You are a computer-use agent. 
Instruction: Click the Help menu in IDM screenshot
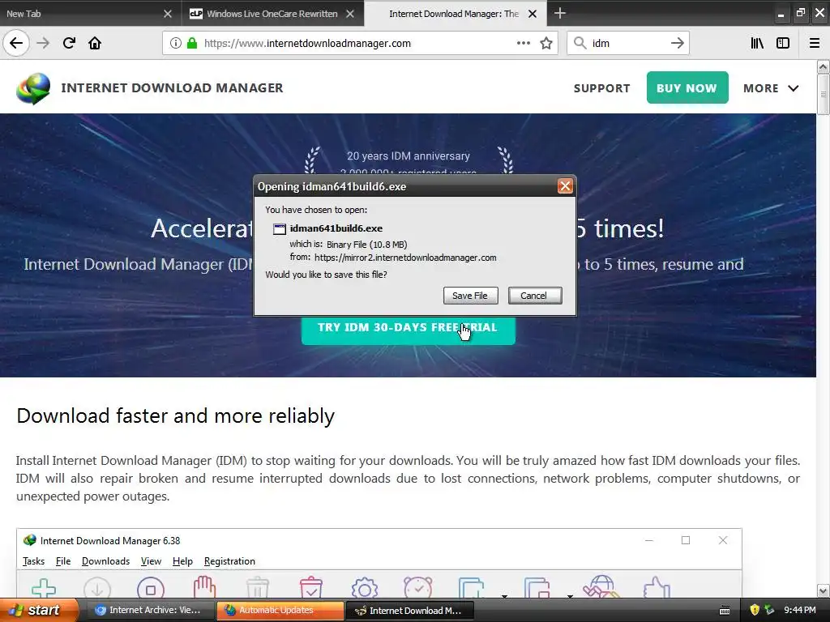click(182, 561)
